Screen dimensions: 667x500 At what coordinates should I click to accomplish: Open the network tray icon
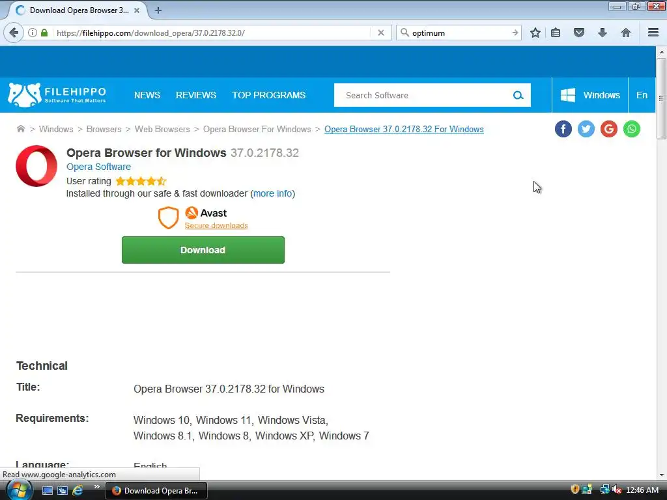(x=604, y=490)
